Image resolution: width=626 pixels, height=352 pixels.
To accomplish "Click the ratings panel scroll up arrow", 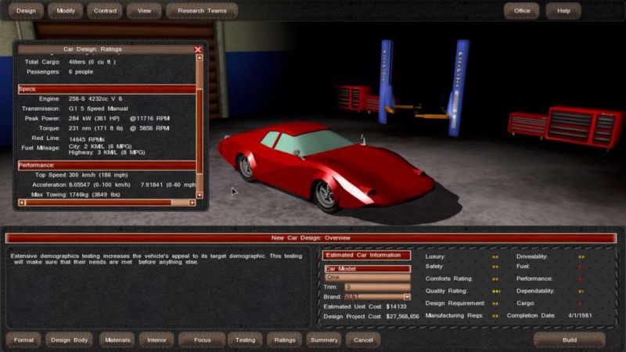I will [200, 58].
